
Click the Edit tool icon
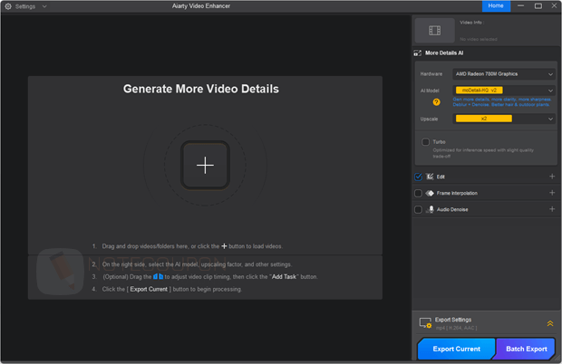tap(430, 177)
